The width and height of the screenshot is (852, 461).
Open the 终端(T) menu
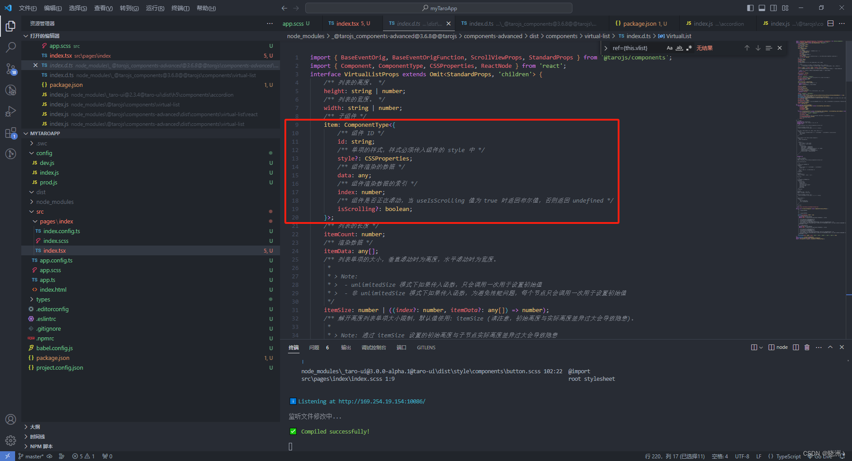[181, 8]
